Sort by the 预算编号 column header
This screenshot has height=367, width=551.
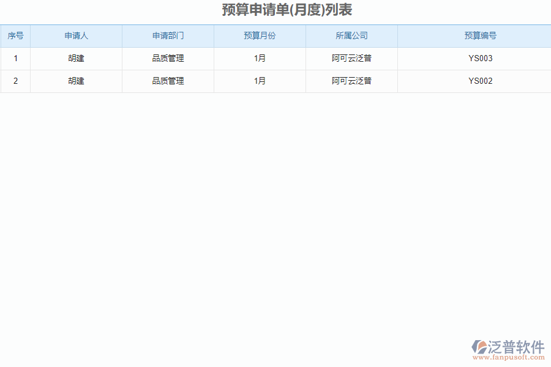pyautogui.click(x=474, y=35)
